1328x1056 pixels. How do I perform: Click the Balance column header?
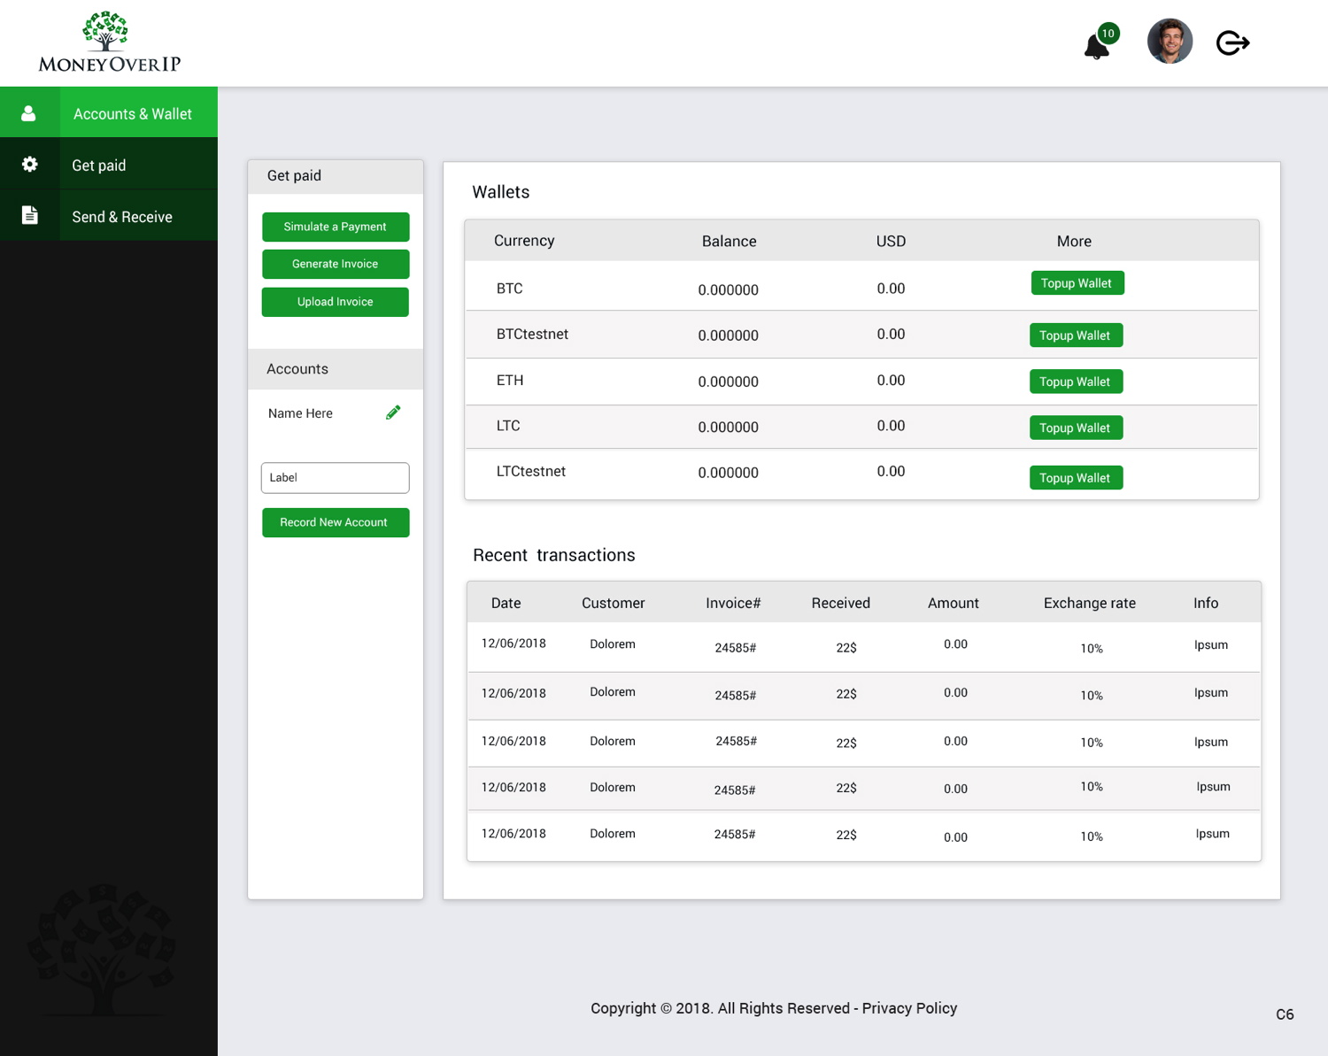click(x=729, y=241)
